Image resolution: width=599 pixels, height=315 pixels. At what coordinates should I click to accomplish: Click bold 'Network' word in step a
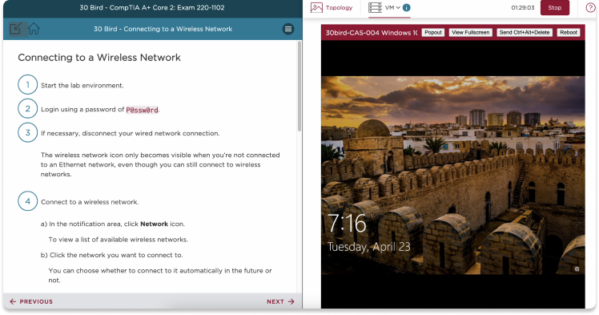point(154,224)
